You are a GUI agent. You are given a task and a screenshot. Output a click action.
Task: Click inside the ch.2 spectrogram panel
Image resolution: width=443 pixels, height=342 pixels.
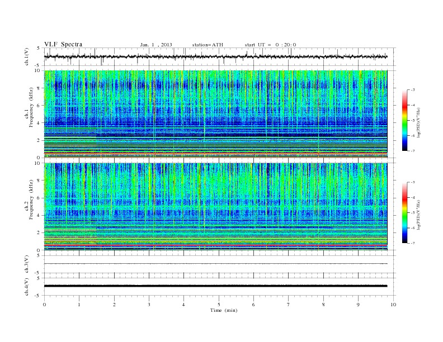(x=215, y=206)
